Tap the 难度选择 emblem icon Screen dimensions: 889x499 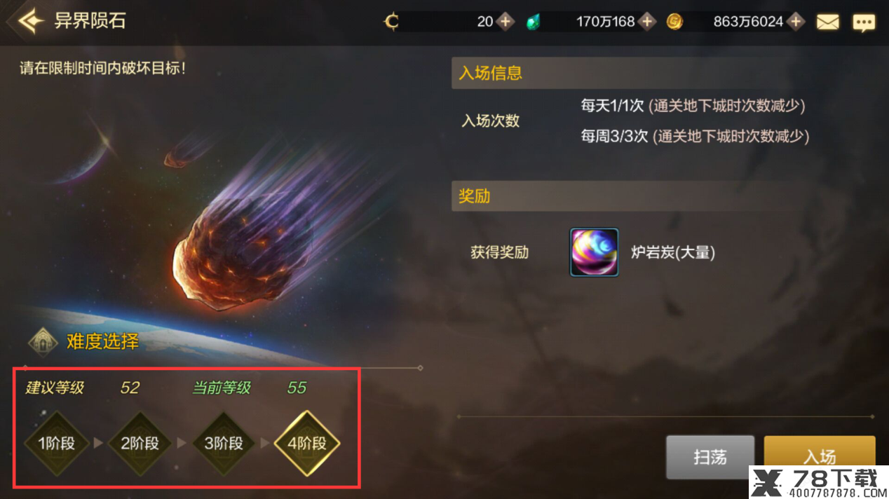pos(43,342)
